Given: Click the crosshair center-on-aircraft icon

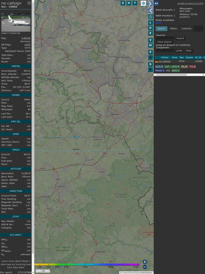Looking at the screenshot, I should (150, 17).
